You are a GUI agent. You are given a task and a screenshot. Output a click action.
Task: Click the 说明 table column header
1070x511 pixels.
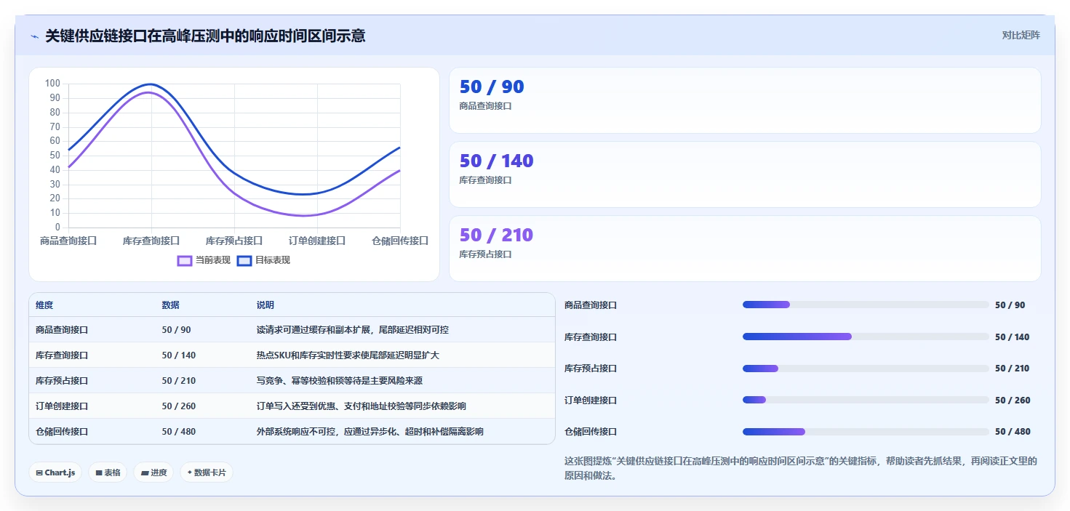[265, 305]
